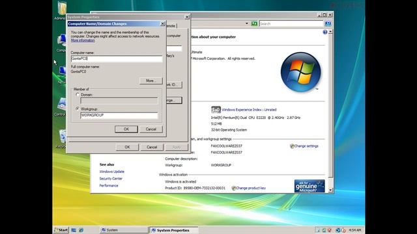
Task: Open the Change settings link
Action: tap(306, 146)
